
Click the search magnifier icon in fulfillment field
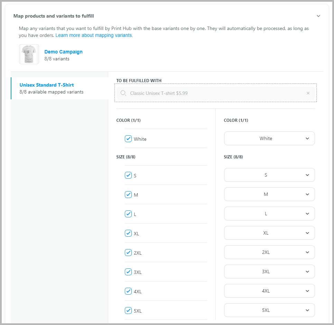click(x=123, y=93)
